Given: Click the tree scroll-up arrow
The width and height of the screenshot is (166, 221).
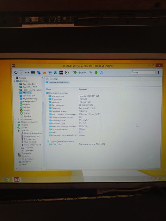Looking at the screenshot, I should point(43,78).
